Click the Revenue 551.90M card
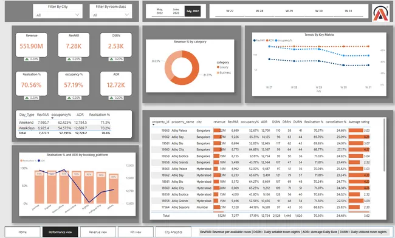The image size is (395, 238). [32, 45]
